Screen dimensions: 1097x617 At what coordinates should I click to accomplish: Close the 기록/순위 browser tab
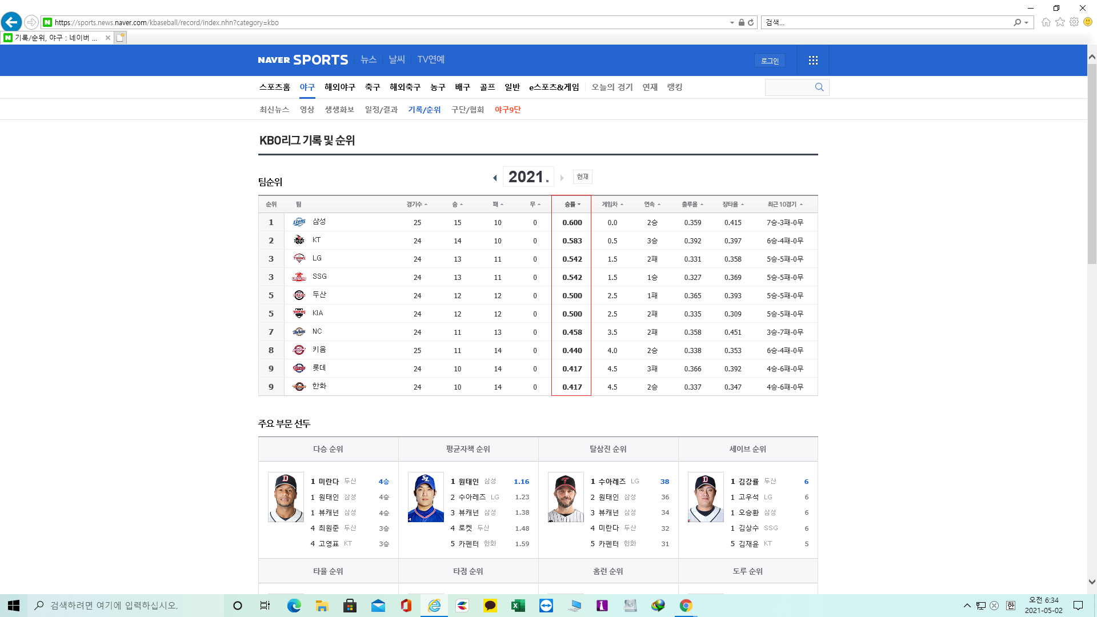click(107, 38)
